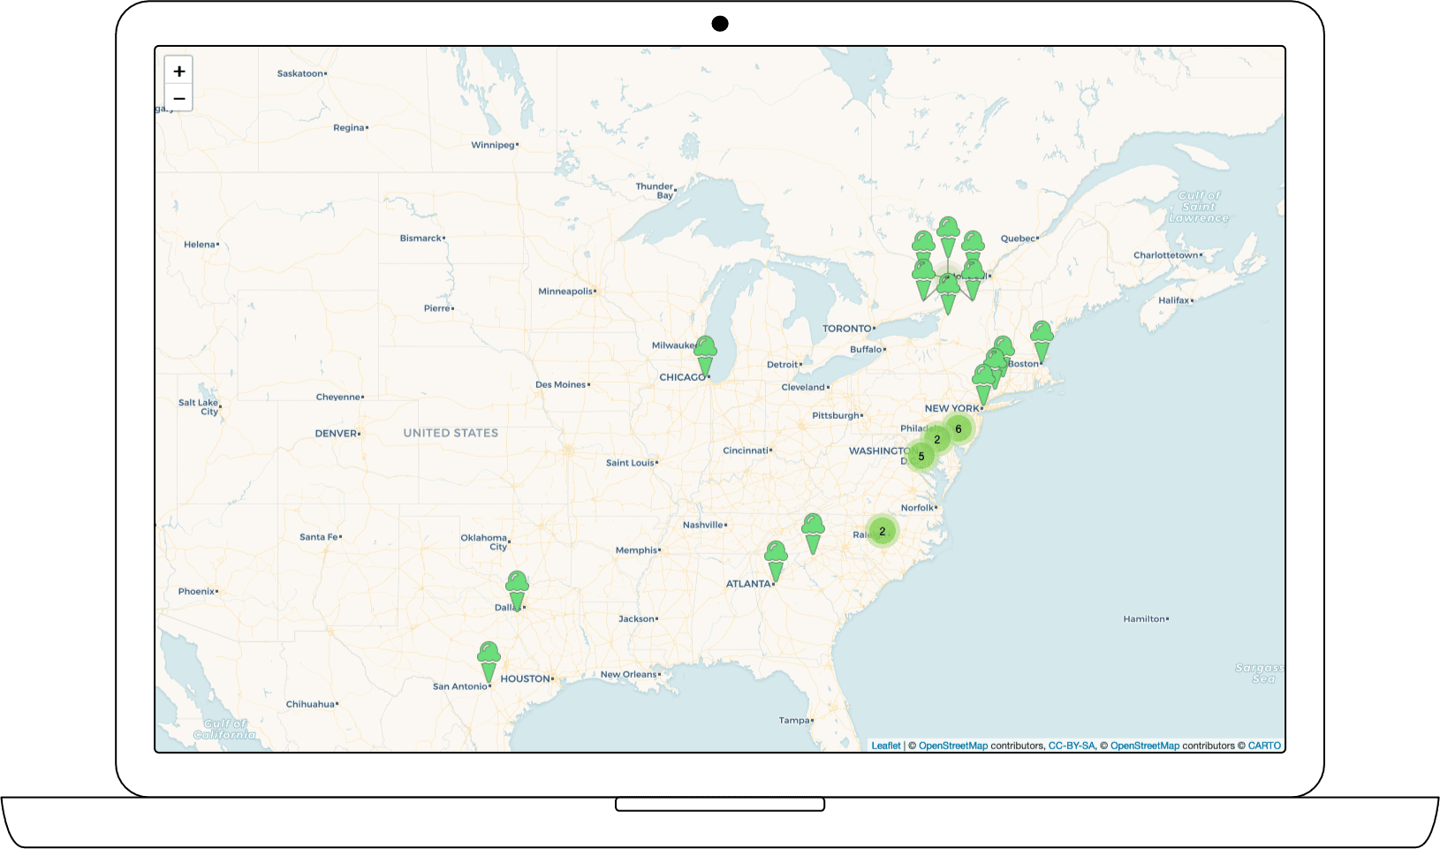Expand the cluster of 6 near New York
This screenshot has height=849, width=1440.
click(x=958, y=429)
